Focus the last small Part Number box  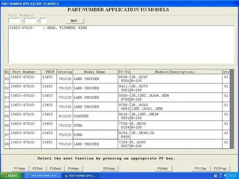pyautogui.click(x=43, y=21)
